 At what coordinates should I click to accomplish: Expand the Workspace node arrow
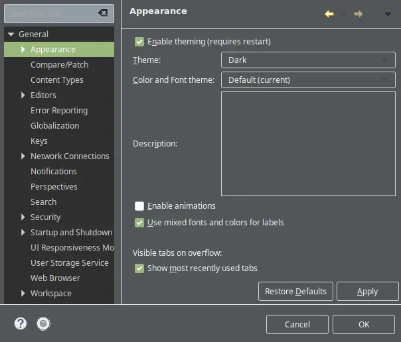click(23, 293)
